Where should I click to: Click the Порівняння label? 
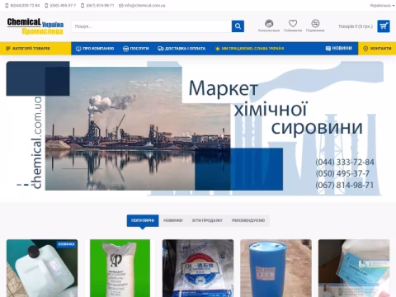point(315,31)
